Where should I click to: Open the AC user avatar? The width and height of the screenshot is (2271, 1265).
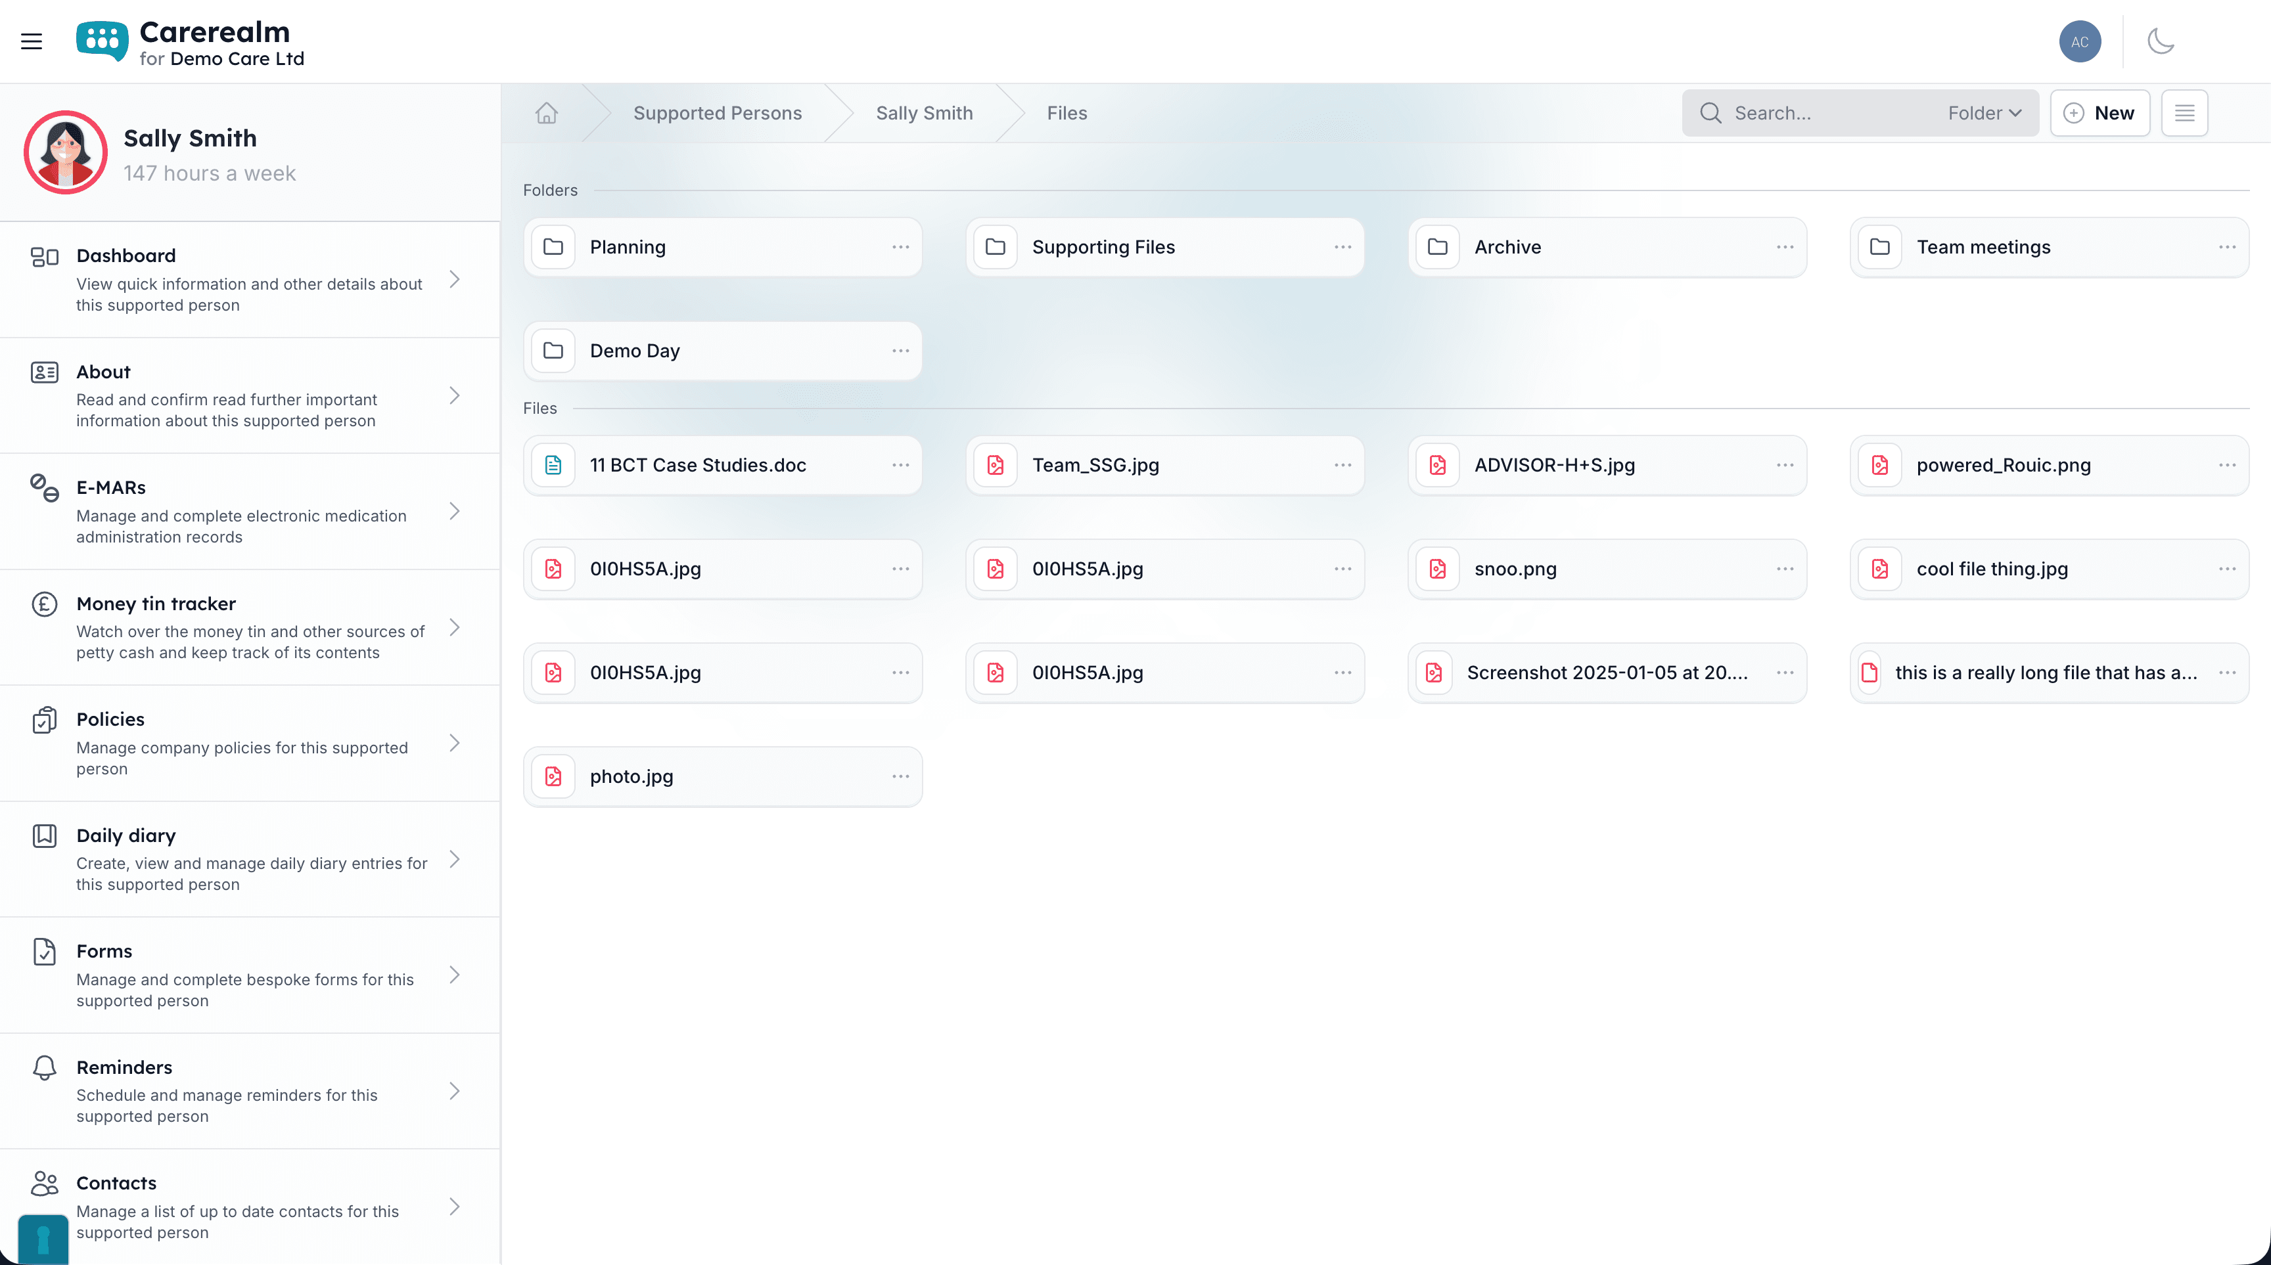click(2080, 41)
